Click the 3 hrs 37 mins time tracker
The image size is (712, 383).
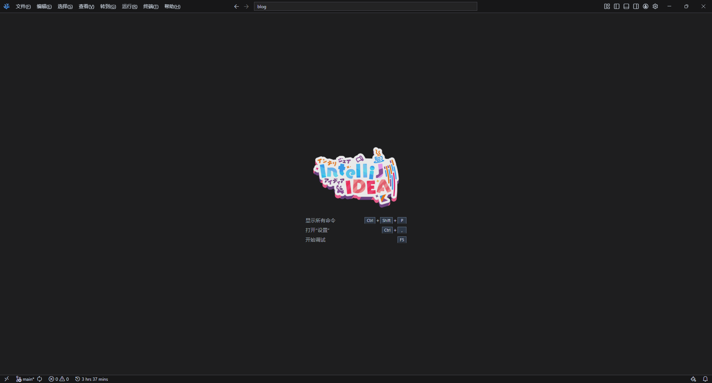(x=92, y=379)
